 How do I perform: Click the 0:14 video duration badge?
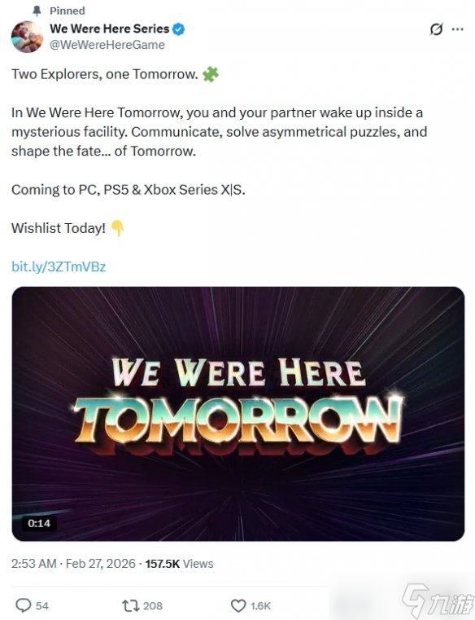[x=39, y=523]
